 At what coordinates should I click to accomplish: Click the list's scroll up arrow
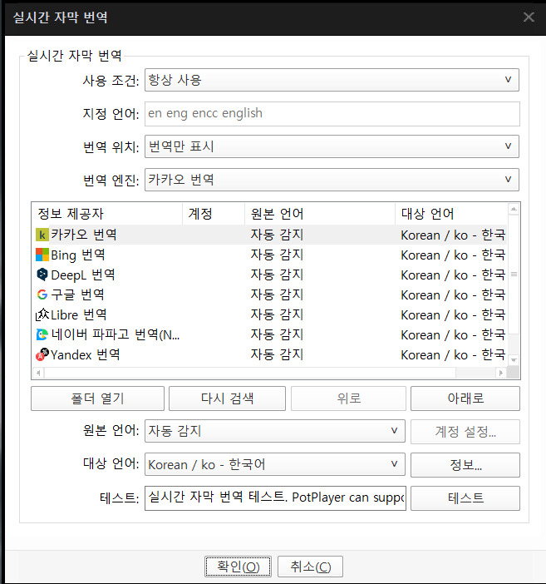pos(514,209)
